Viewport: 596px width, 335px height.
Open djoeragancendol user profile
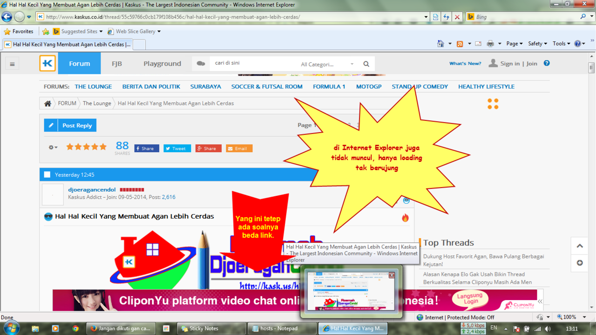click(x=92, y=190)
